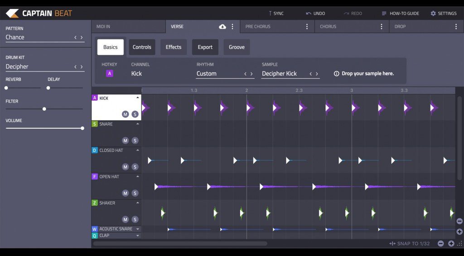This screenshot has height=256, width=464.
Task: Click the Delay slider handle
Action: point(48,88)
